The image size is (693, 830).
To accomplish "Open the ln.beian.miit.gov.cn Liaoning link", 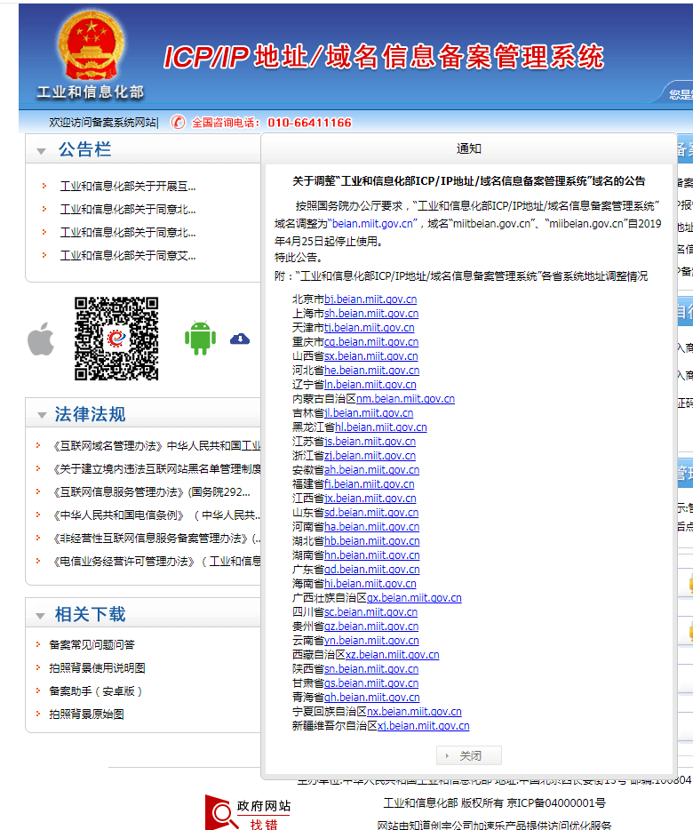I will point(370,385).
